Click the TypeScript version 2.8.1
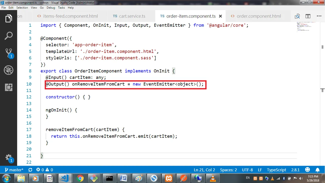325x183 pixels. [x=296, y=170]
